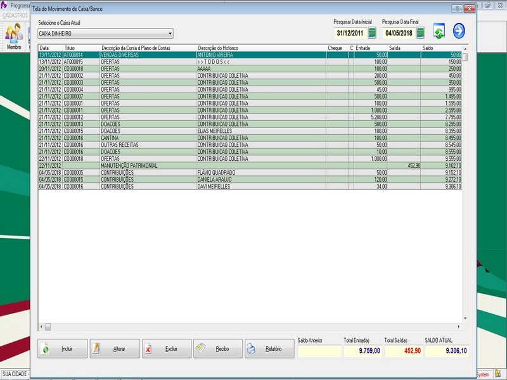Click the blue arrow search icon
507x380 pixels.
pos(459,31)
